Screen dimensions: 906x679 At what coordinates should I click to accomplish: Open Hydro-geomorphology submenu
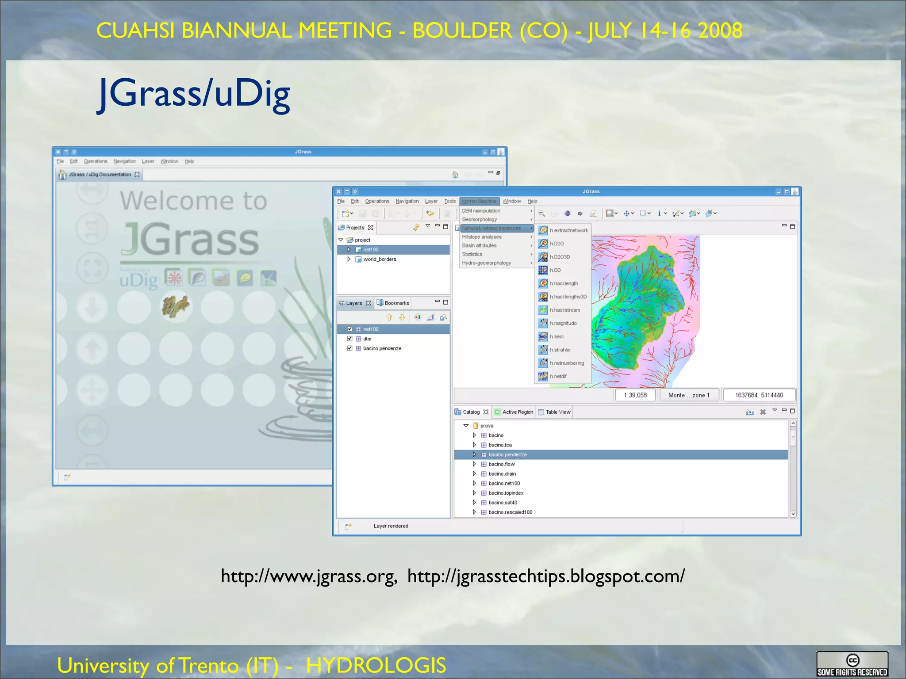[496, 263]
